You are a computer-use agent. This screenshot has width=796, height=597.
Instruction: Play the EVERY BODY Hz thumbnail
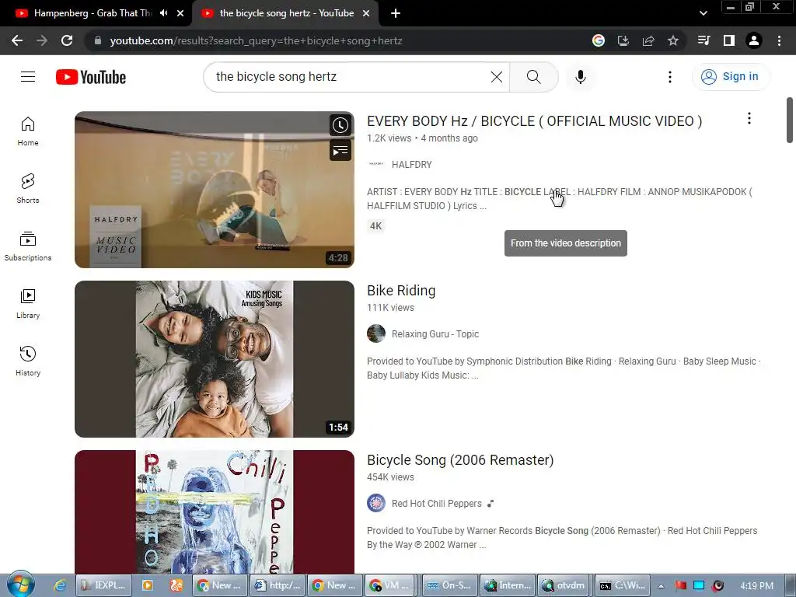215,190
